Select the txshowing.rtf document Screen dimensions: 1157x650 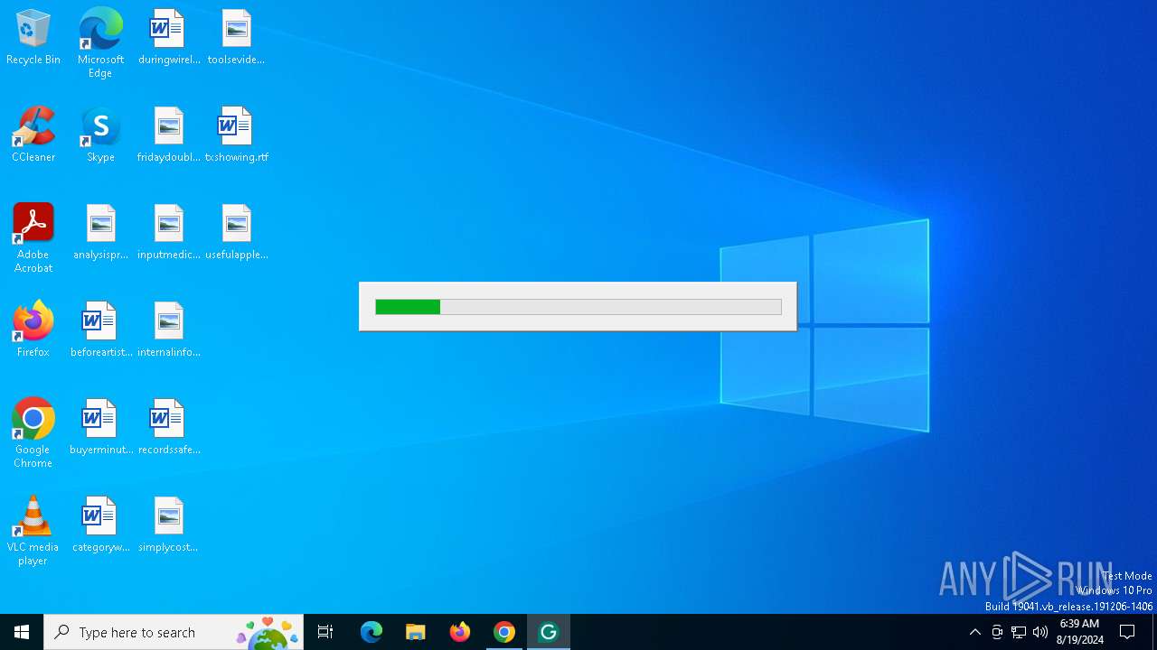tap(236, 135)
